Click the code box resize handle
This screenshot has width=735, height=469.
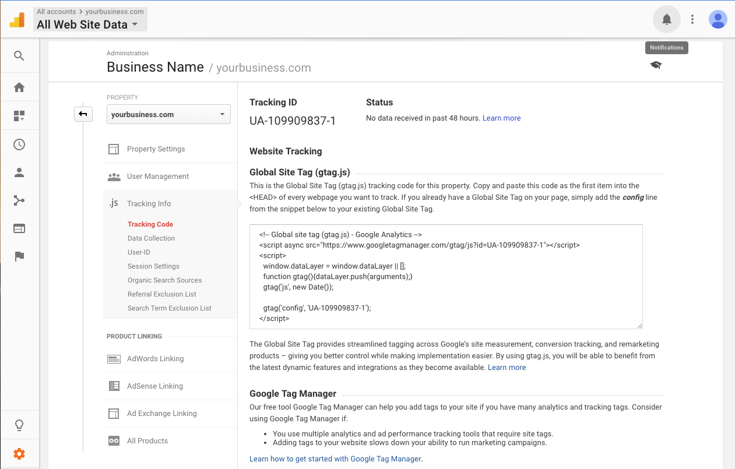[x=639, y=325]
